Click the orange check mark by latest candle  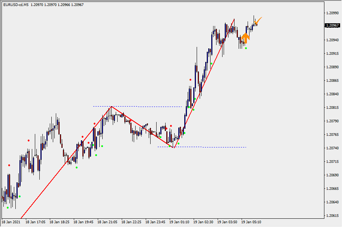pos(258,20)
